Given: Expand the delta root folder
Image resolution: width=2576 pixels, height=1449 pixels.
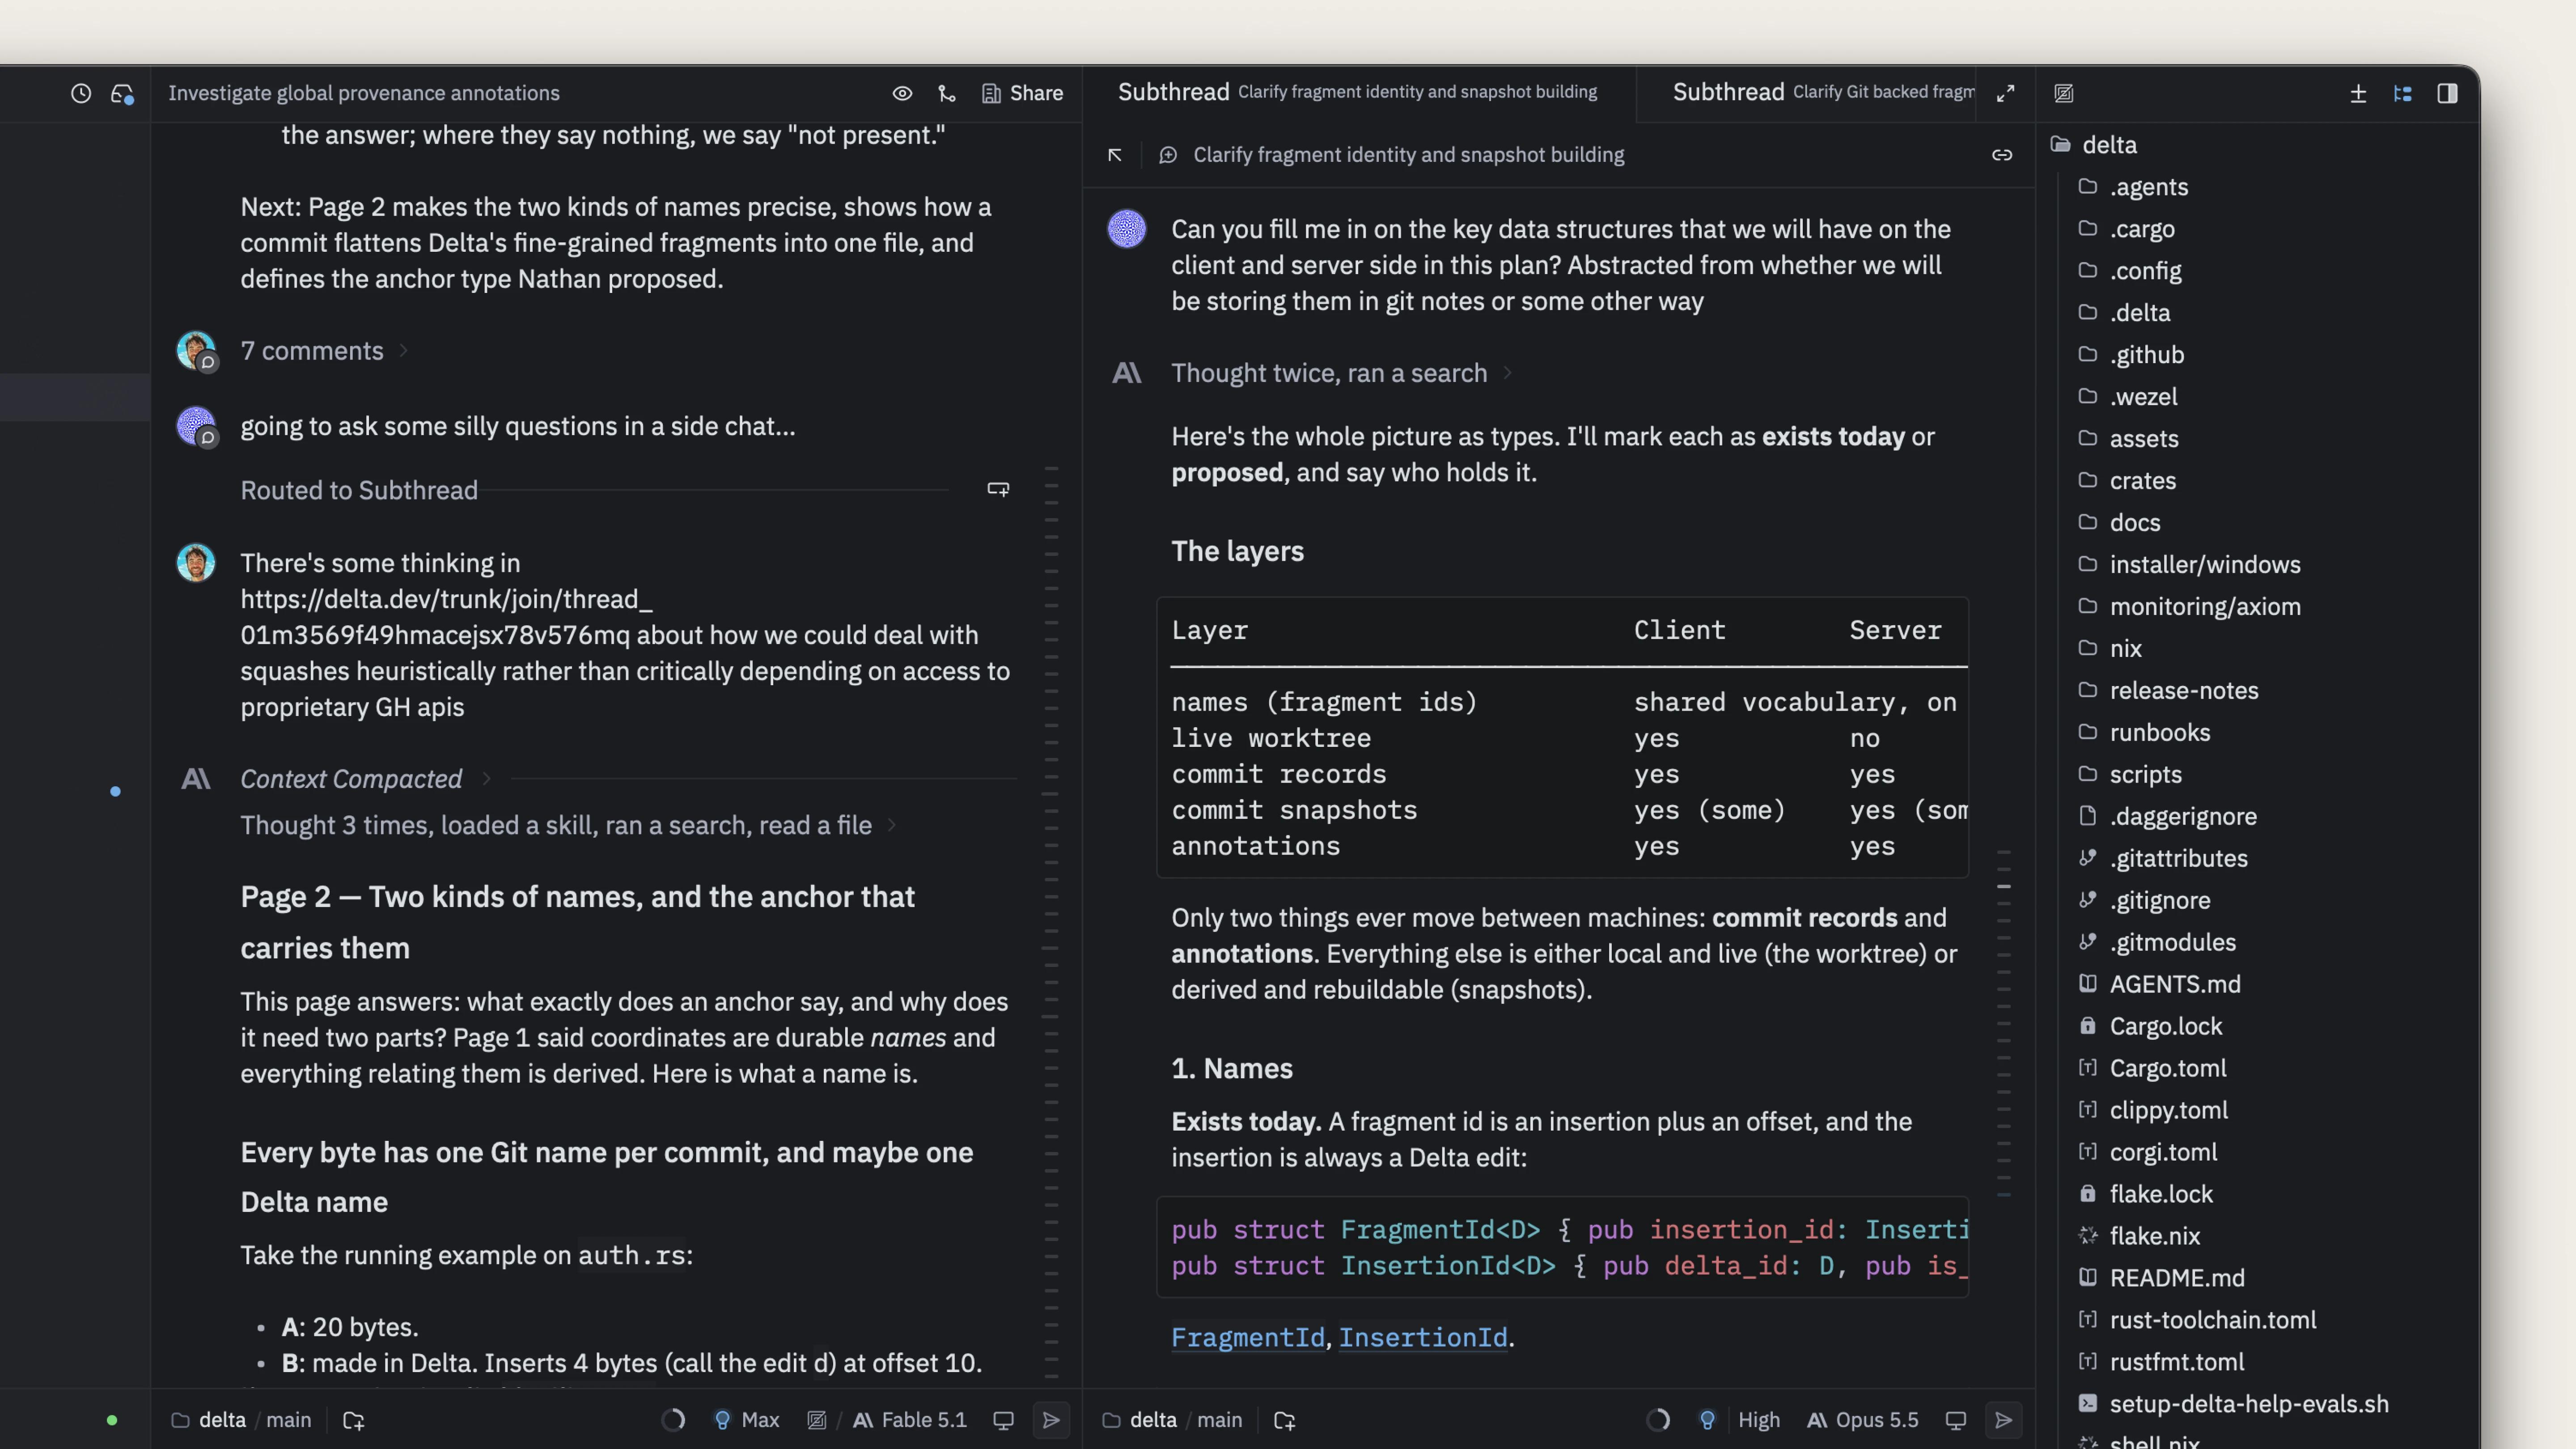Looking at the screenshot, I should point(2095,145).
